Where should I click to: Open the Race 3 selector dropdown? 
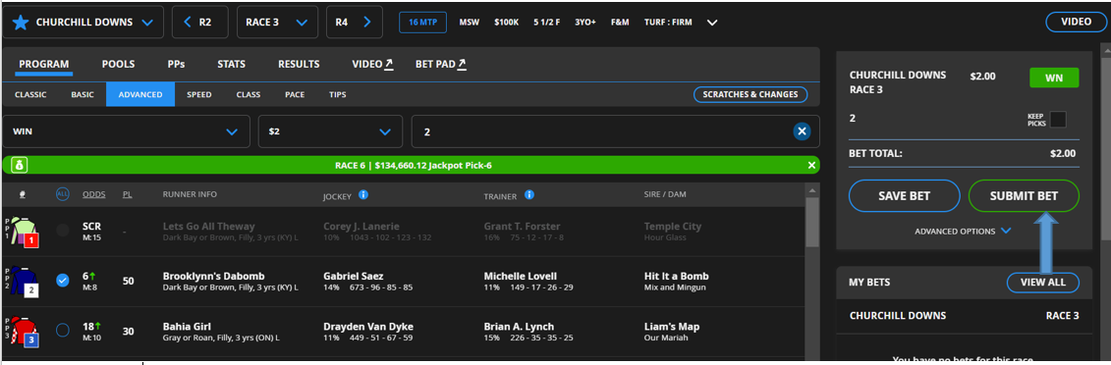click(x=277, y=22)
